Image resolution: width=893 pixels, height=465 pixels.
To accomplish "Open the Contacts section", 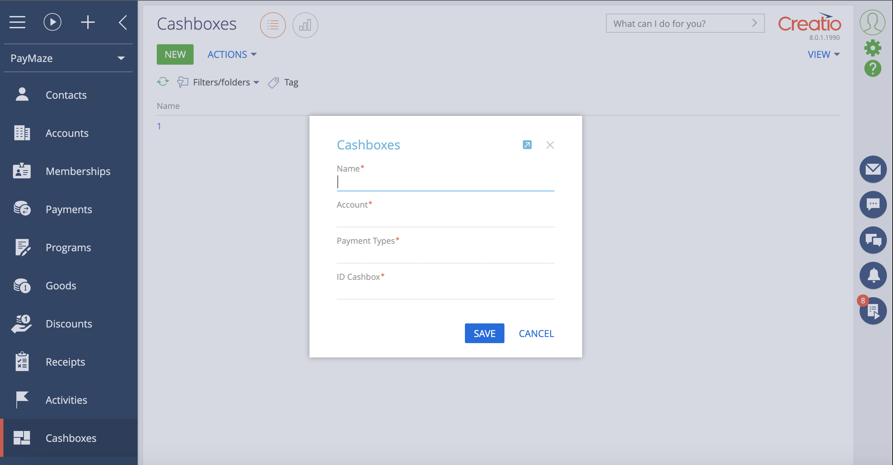I will click(x=66, y=95).
